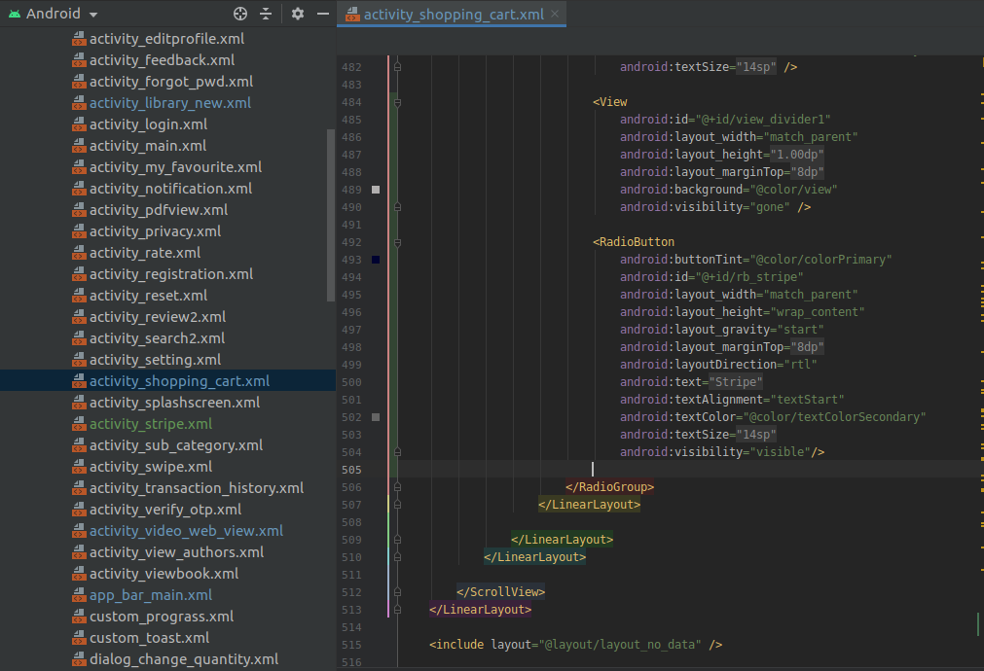This screenshot has height=671, width=984.
Task: Collapse the RadioButton fold at line 492
Action: pyautogui.click(x=398, y=242)
